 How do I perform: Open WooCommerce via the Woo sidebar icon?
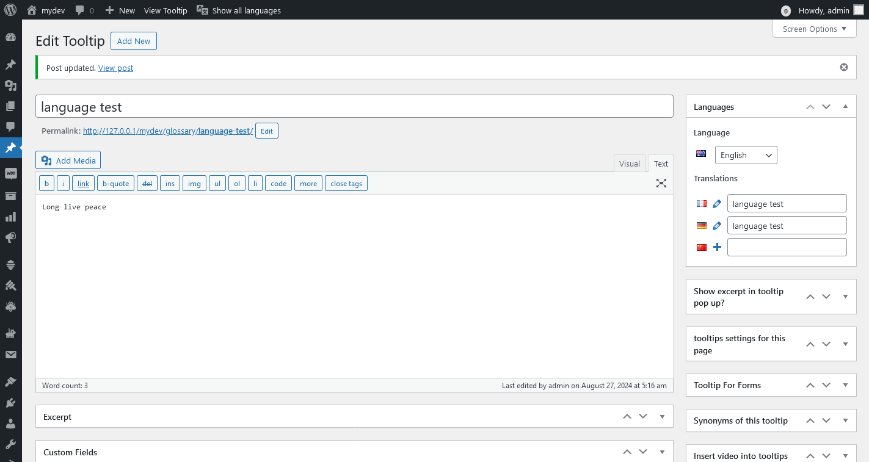coord(10,173)
